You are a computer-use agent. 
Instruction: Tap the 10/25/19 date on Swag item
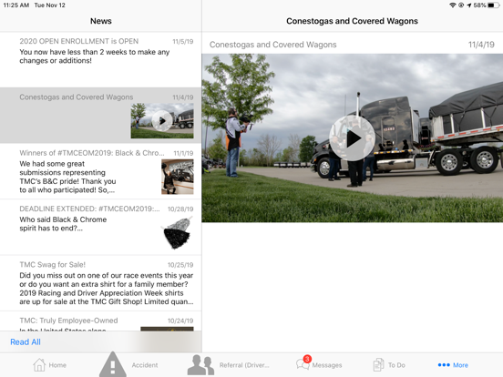(x=180, y=265)
